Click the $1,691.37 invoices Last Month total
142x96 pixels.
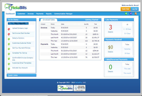(x=95, y=38)
